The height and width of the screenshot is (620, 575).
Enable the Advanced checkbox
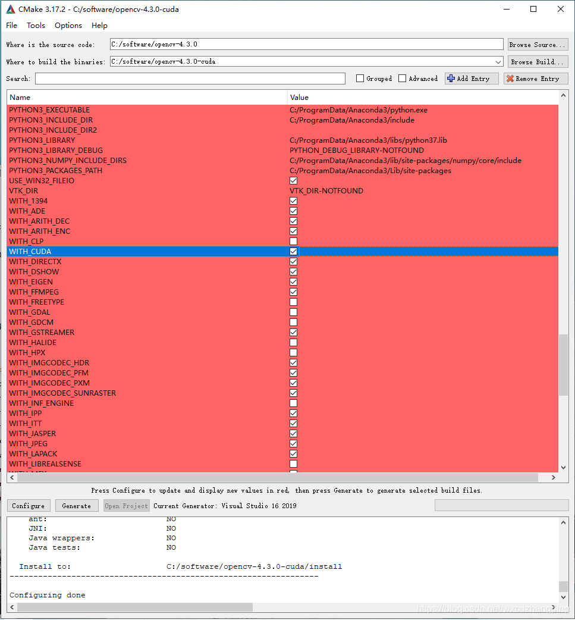click(x=403, y=79)
